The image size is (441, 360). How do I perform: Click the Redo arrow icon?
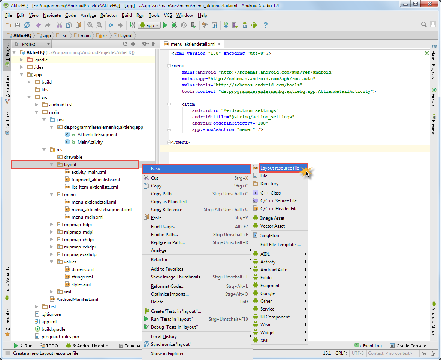click(48, 25)
